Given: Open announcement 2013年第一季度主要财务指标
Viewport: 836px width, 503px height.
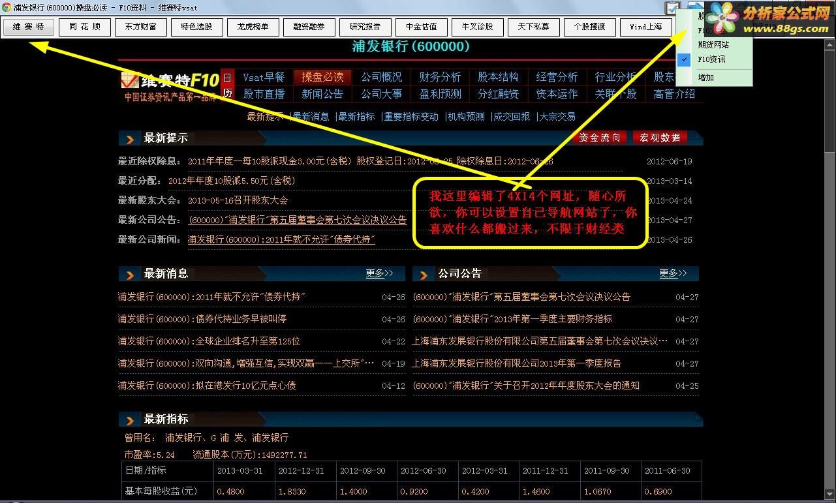Looking at the screenshot, I should 512,319.
